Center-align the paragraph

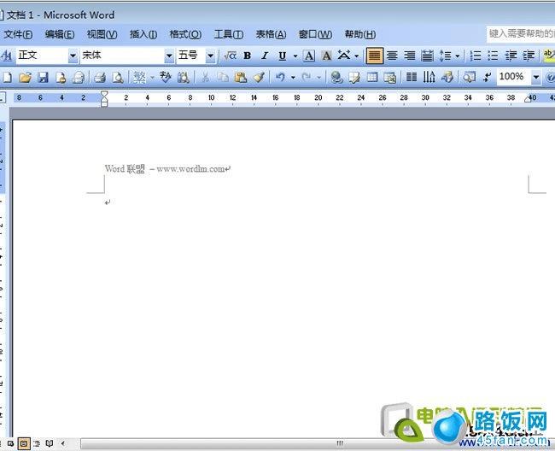[392, 56]
